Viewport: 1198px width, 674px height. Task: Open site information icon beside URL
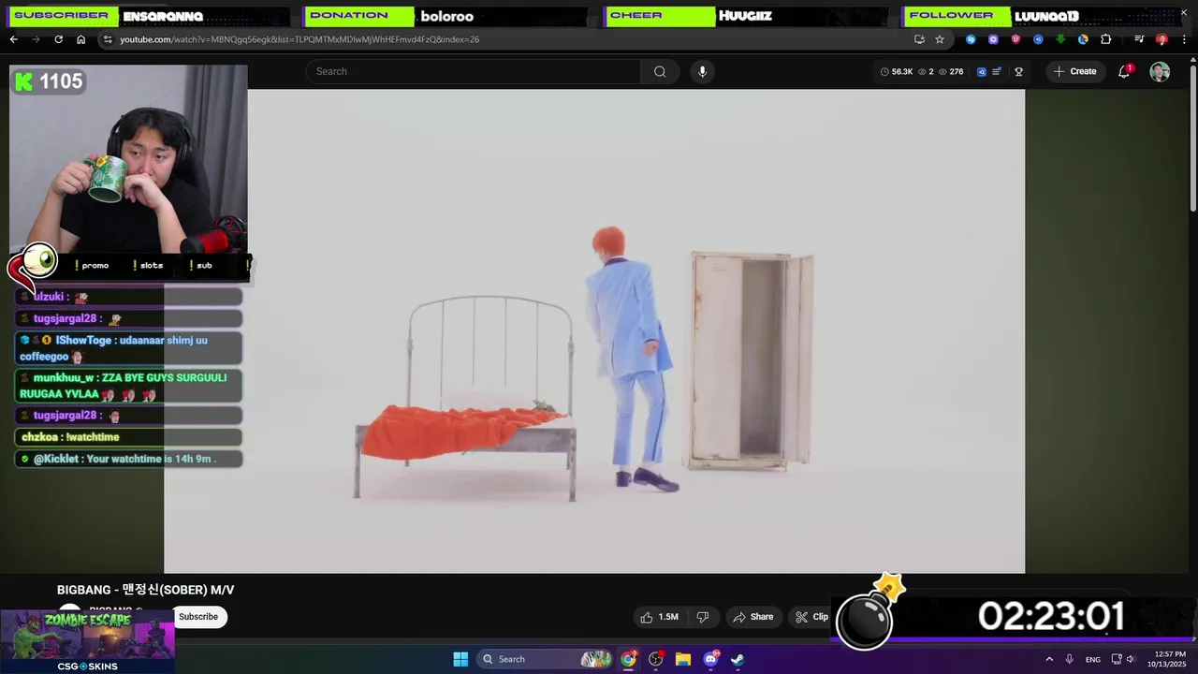(x=108, y=39)
